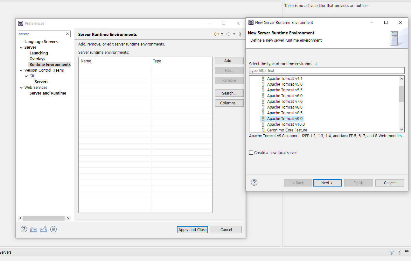411x261 pixels.
Task: Click the Type column header
Action: [x=182, y=61]
